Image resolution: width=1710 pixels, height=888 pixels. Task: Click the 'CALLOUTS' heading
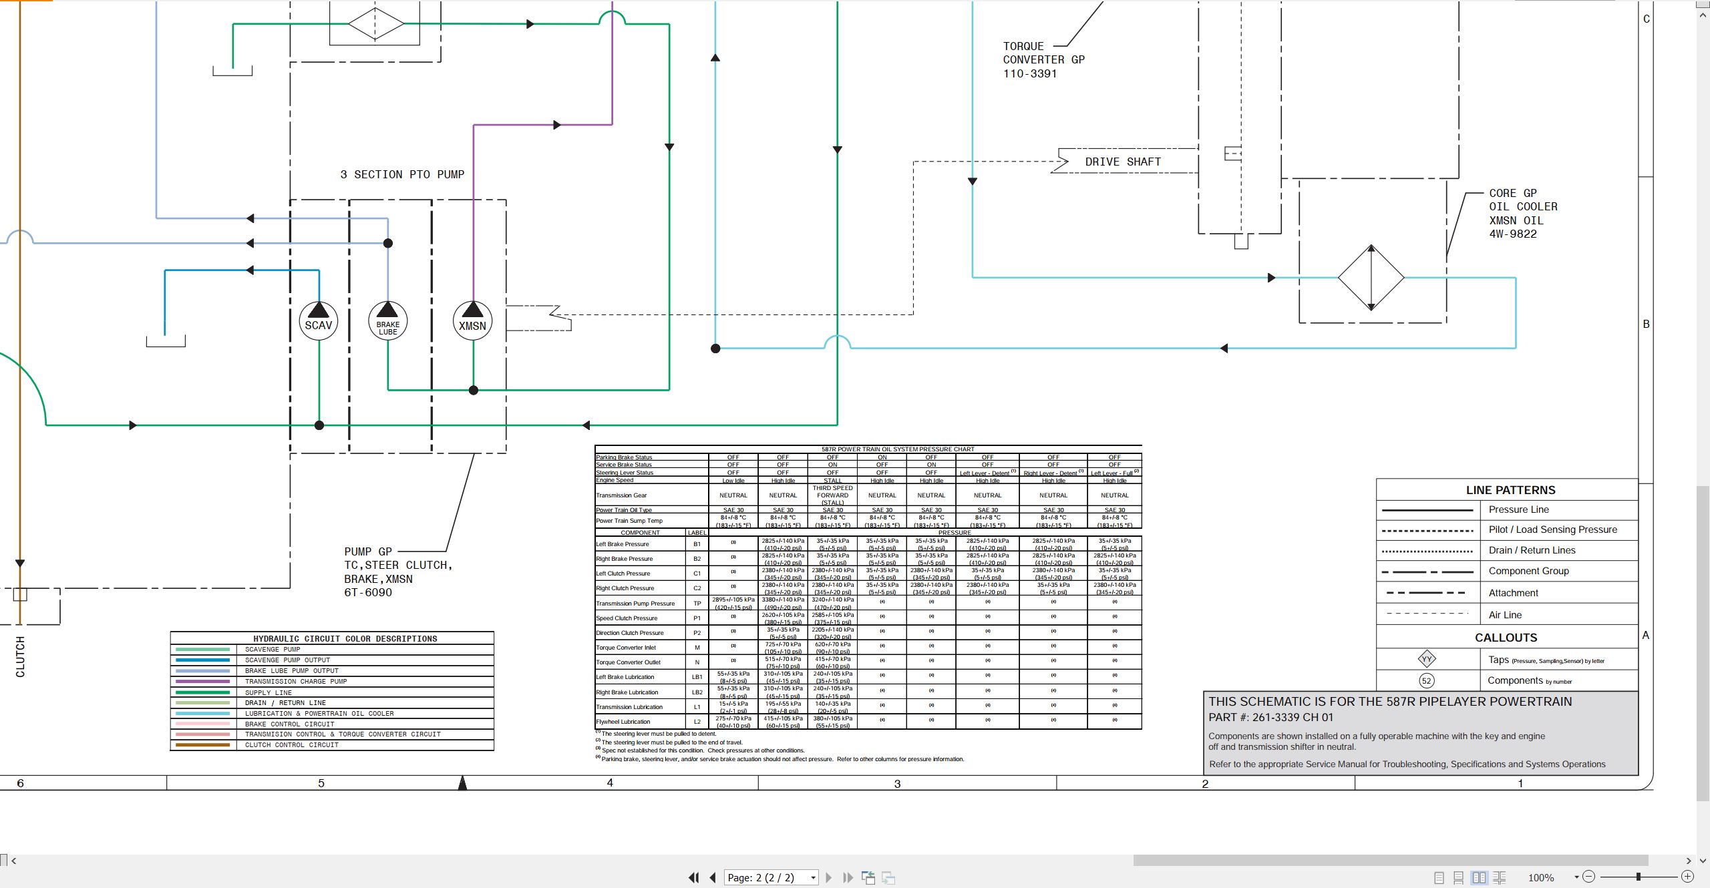pyautogui.click(x=1506, y=638)
